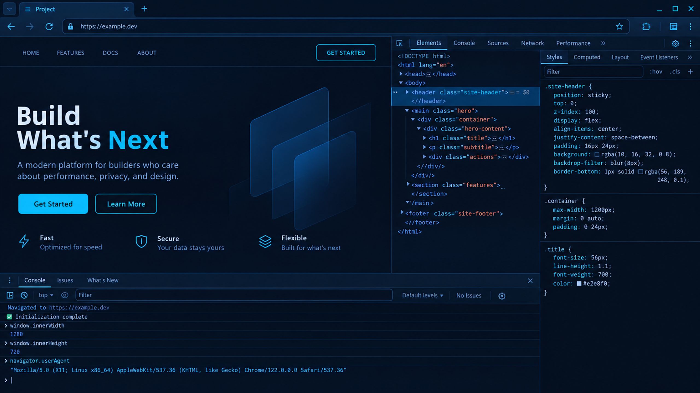Click the Learn More button
The width and height of the screenshot is (700, 393).
pyautogui.click(x=126, y=204)
